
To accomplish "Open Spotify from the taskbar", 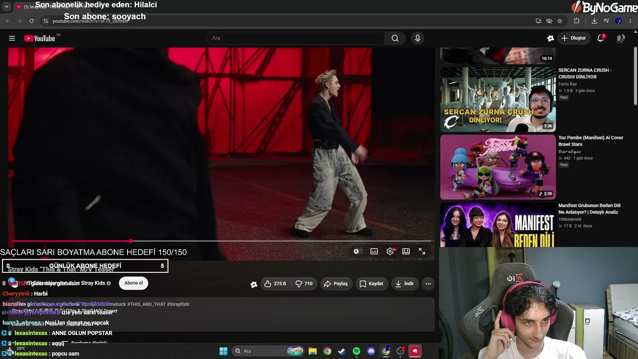I will pos(356,351).
